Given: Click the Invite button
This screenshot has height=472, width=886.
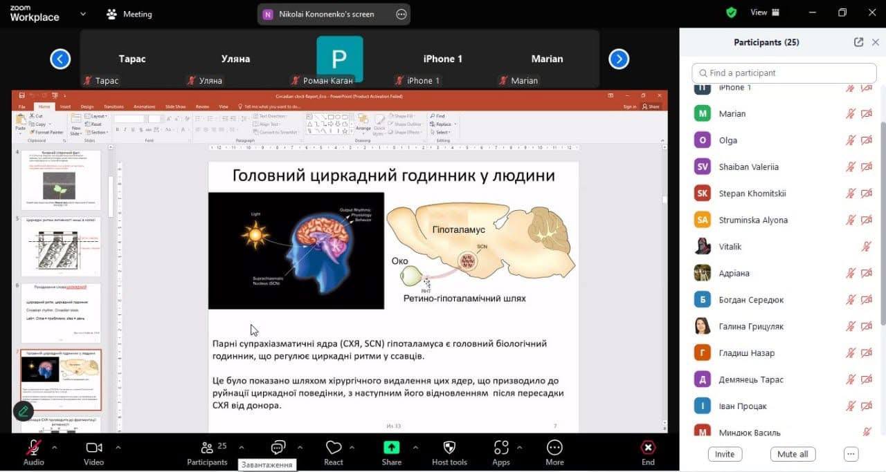Looking at the screenshot, I should click(725, 454).
